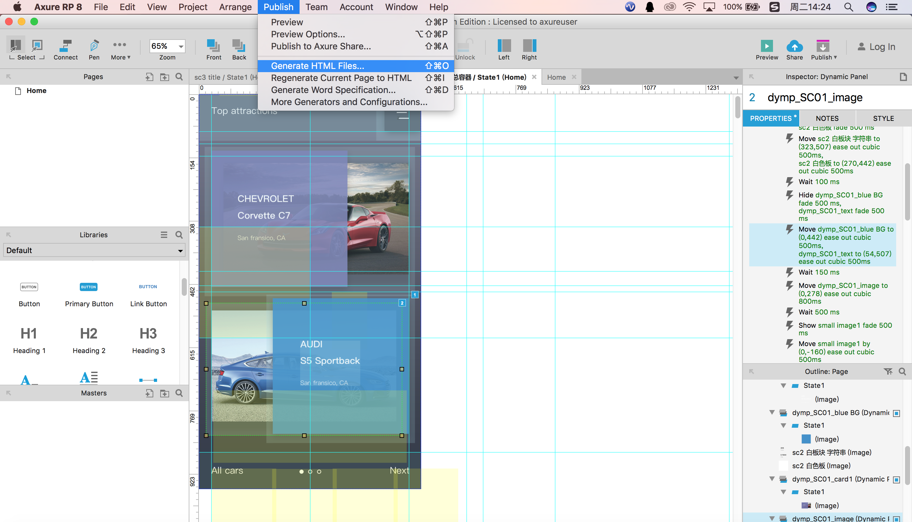Click the Bring to Front icon
The image size is (912, 522).
pyautogui.click(x=213, y=46)
